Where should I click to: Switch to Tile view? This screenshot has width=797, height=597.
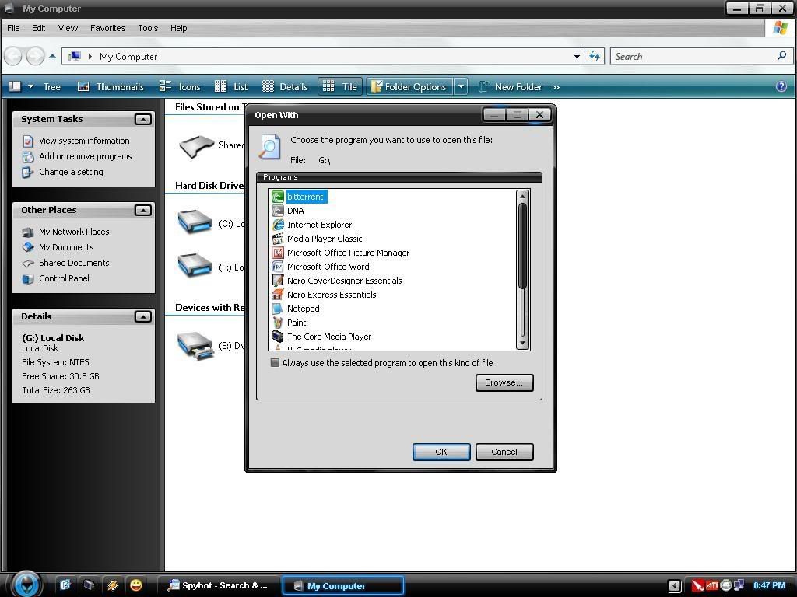click(340, 87)
